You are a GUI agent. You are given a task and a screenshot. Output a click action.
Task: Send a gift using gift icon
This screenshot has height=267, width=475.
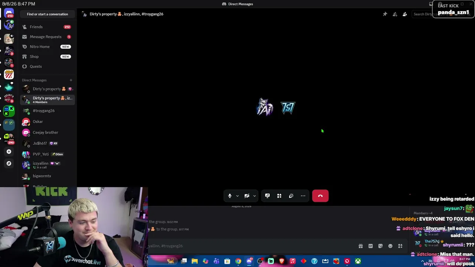(x=361, y=246)
